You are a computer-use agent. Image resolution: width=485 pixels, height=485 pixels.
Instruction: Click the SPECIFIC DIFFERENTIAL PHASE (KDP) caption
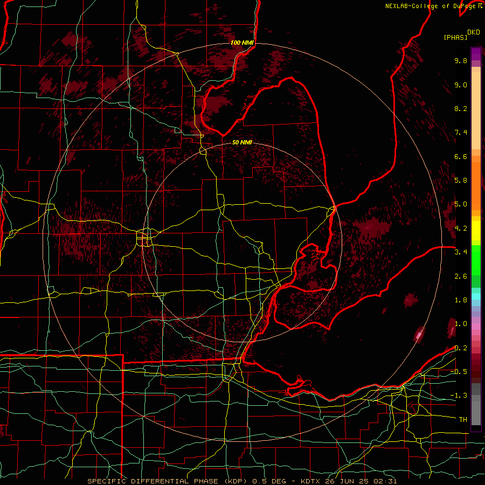[168, 481]
